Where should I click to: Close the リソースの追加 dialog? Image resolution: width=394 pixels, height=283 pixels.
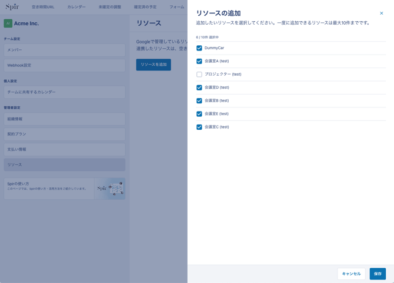tap(381, 14)
